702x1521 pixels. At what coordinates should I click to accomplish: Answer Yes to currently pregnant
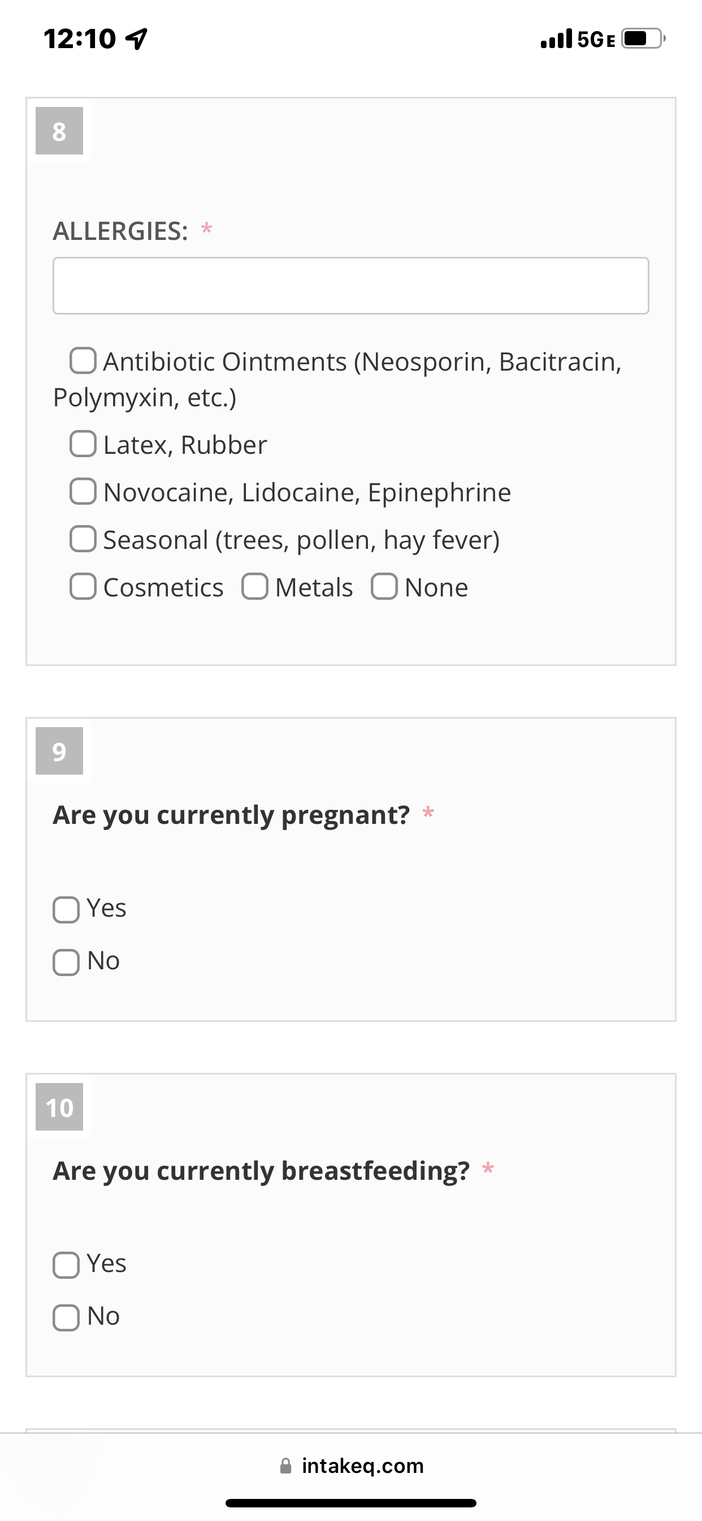[x=66, y=910]
